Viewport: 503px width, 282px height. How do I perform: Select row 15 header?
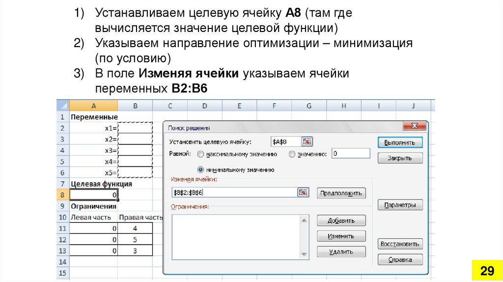(x=62, y=273)
